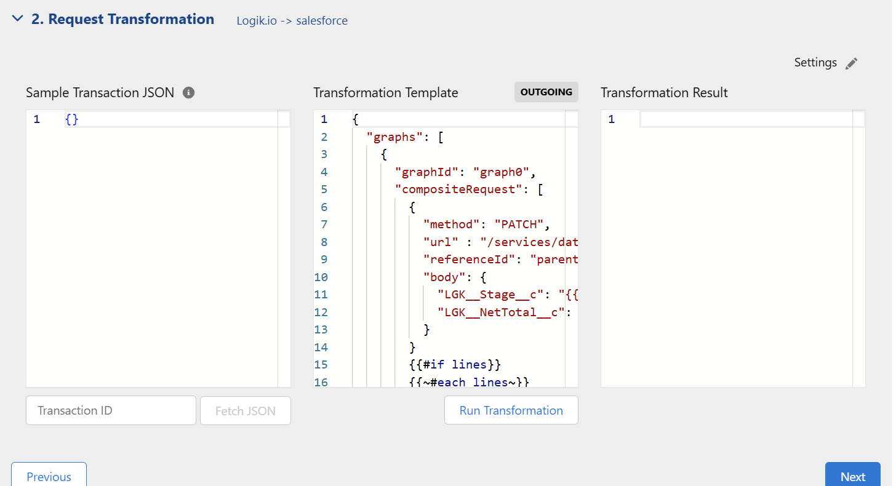
Task: Click the Transformation Template heading
Action: (x=386, y=93)
